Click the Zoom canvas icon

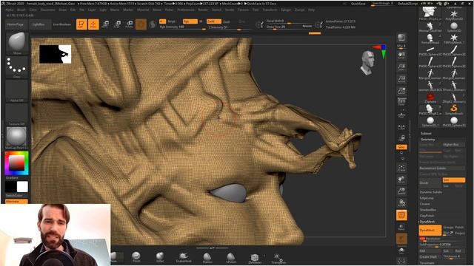point(401,67)
